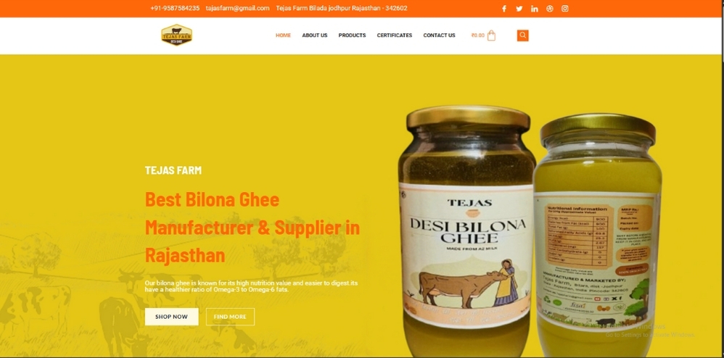The width and height of the screenshot is (724, 358).
Task: Click the front-label ghee jar image
Action: click(x=466, y=230)
